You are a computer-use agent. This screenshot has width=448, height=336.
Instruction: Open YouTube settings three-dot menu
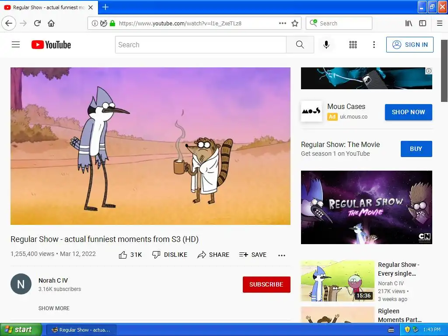click(374, 45)
